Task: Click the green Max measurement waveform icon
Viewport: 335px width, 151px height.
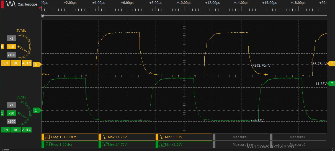Action: (x=105, y=144)
